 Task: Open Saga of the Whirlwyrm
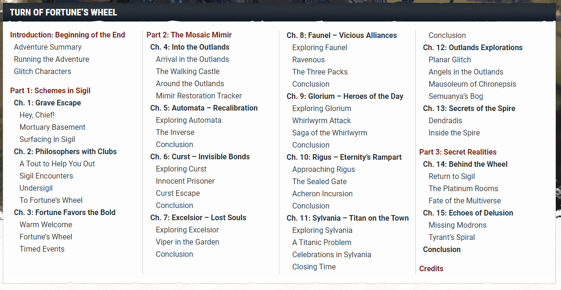click(x=329, y=133)
